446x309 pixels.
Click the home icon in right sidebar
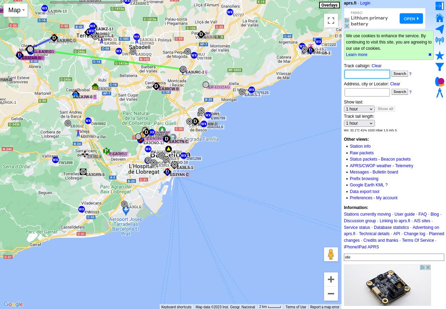(x=440, y=17)
